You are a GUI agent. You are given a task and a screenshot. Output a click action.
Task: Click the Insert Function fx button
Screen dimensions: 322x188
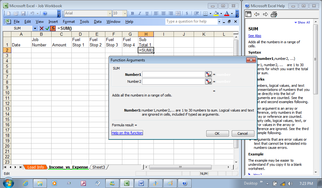tap(53, 29)
